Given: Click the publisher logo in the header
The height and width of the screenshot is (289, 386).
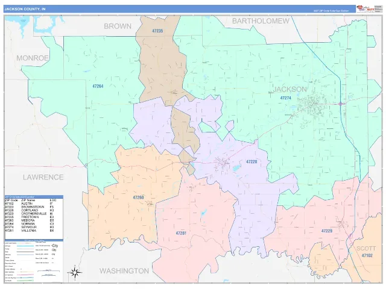Looking at the screenshot, I should 365,8.
